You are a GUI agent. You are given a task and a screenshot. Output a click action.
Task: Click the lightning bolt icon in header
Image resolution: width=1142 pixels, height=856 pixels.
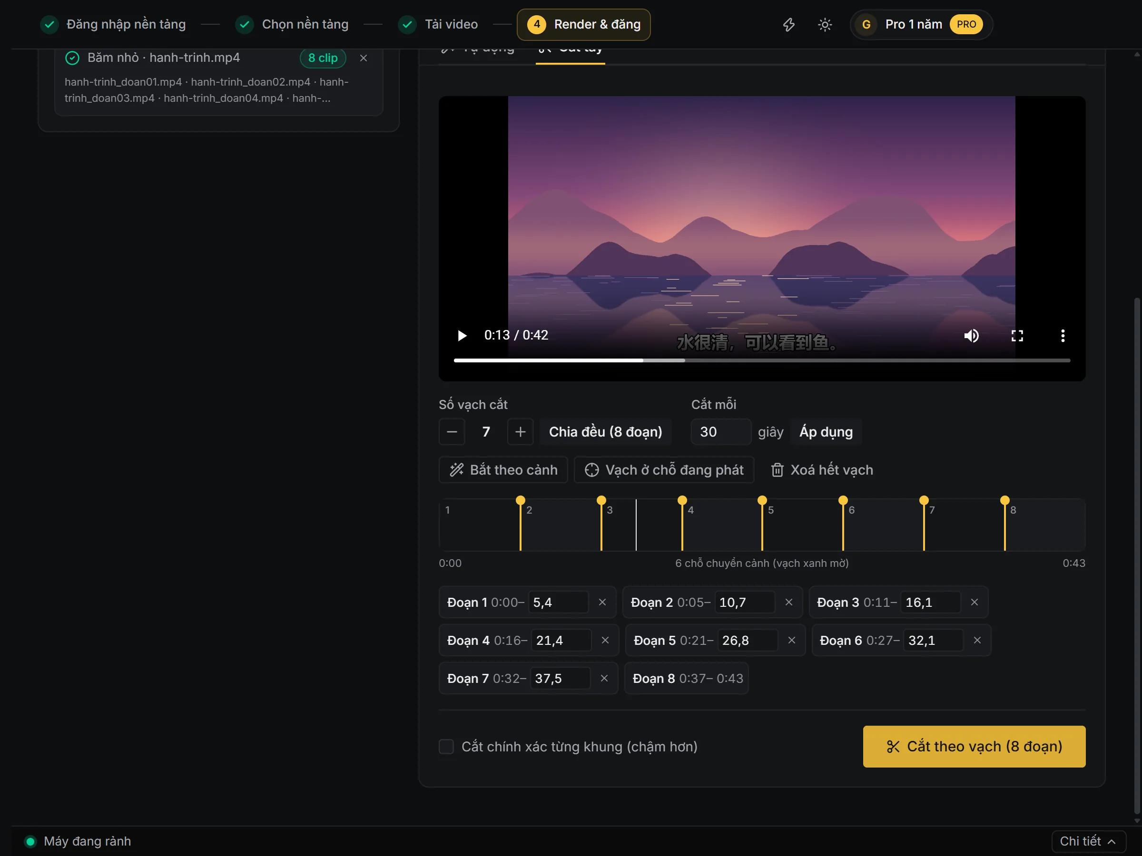click(788, 25)
